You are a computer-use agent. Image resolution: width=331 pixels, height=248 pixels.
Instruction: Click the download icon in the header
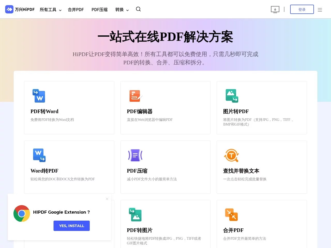pyautogui.click(x=275, y=9)
